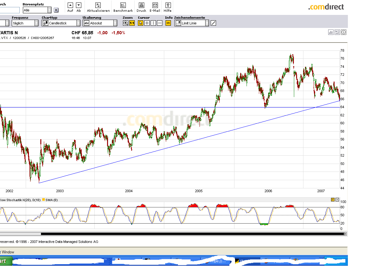The width and height of the screenshot is (366, 274).
Task: Select the crosshair cursor tool
Action: pos(147,23)
